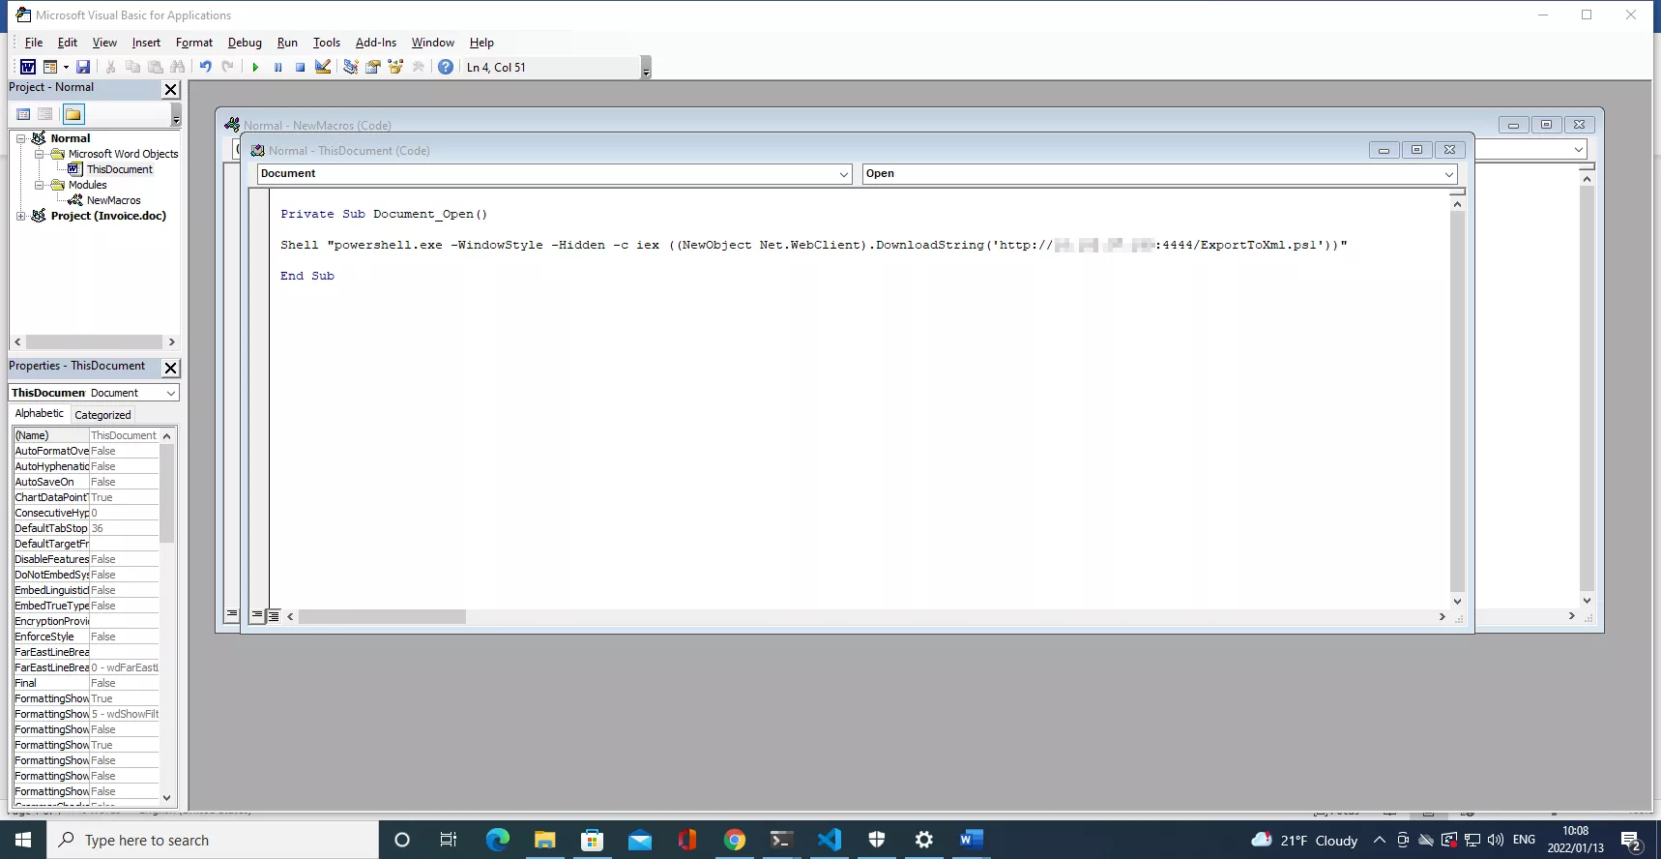Click the View Code icon in Project panel
The width and height of the screenshot is (1661, 859).
(x=23, y=114)
